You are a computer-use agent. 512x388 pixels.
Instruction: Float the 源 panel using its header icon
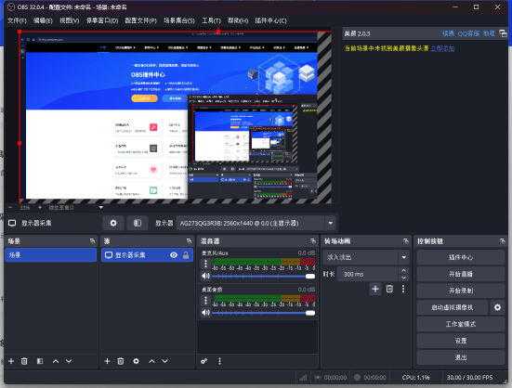click(x=189, y=241)
